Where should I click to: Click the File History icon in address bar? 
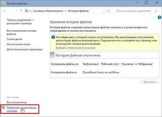coord(27,11)
